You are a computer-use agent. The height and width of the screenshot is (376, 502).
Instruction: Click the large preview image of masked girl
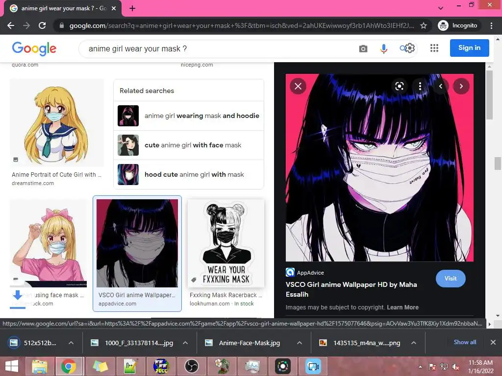(x=379, y=168)
